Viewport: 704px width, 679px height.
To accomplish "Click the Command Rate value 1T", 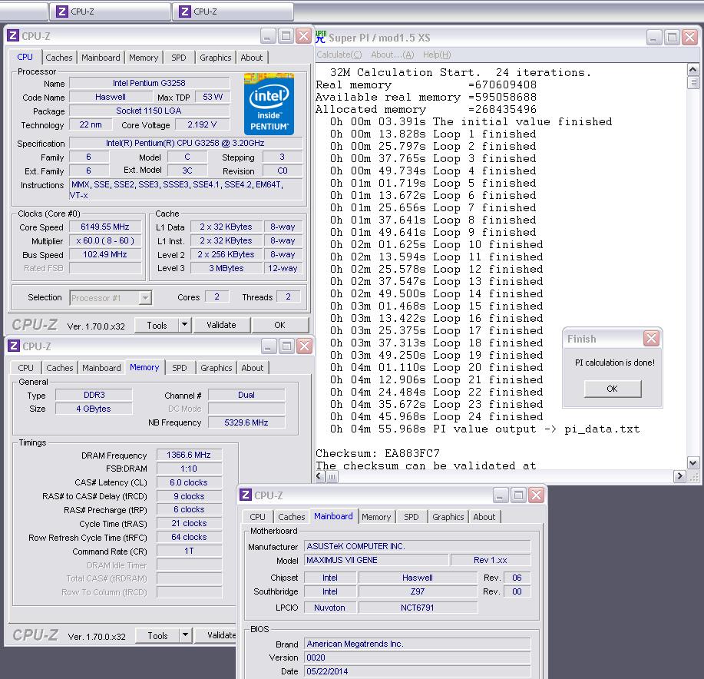I will click(x=189, y=551).
